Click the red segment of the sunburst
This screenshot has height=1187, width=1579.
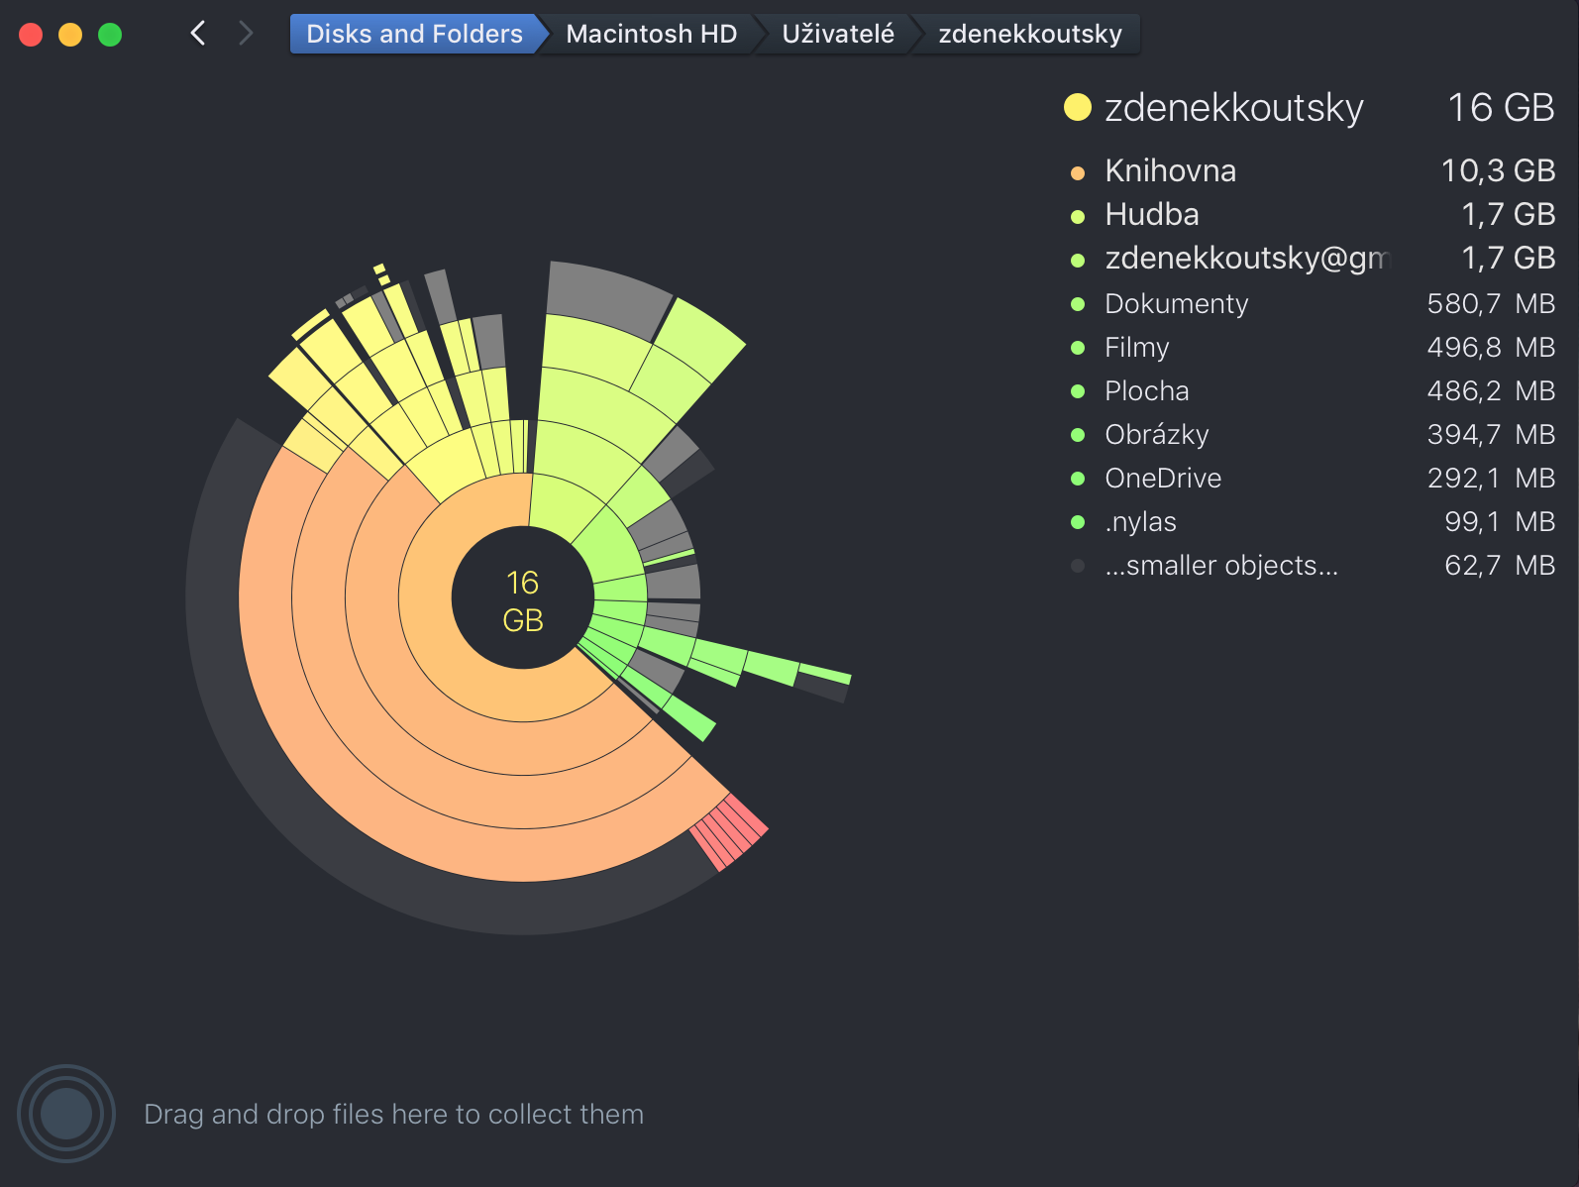pos(729,832)
